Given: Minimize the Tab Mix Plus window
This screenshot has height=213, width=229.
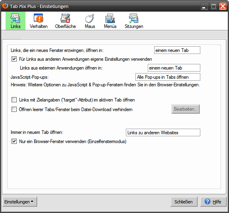Looking at the screenshot, I should pos(204,6).
